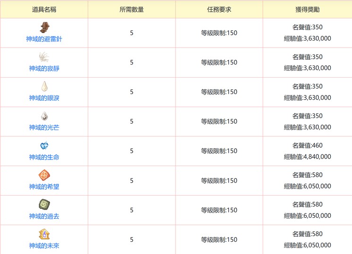This screenshot has width=352, height=254.
Task: Click the 所需數量 column header
Action: [132, 9]
